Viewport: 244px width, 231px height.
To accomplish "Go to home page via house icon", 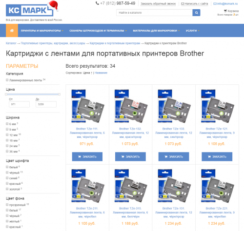I will click(12, 31).
